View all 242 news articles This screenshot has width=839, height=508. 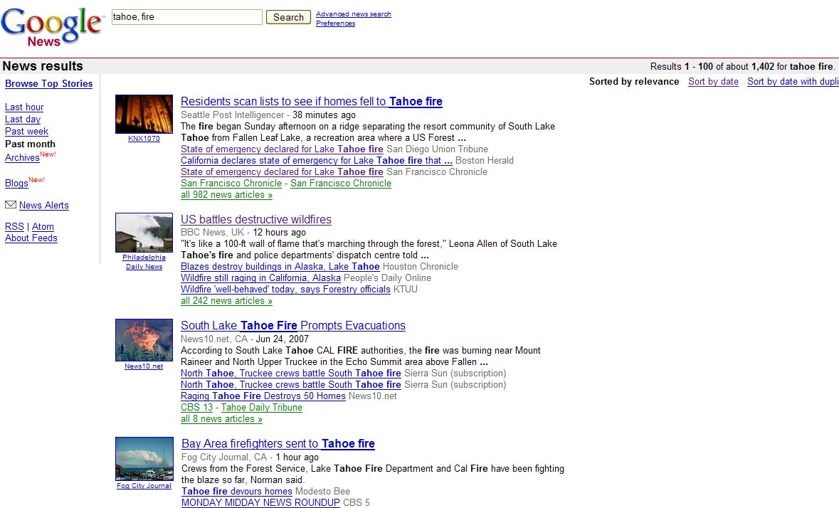(226, 301)
